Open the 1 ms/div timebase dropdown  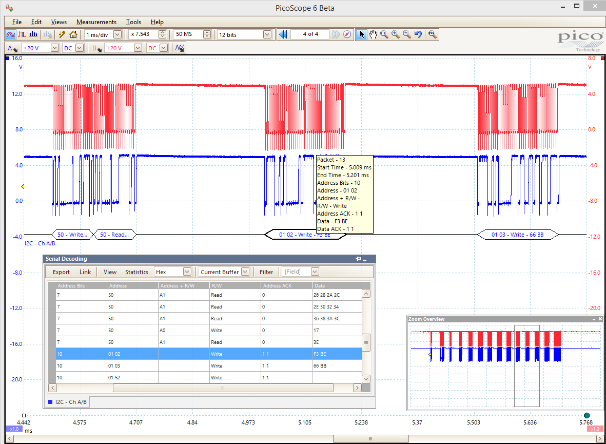(117, 34)
